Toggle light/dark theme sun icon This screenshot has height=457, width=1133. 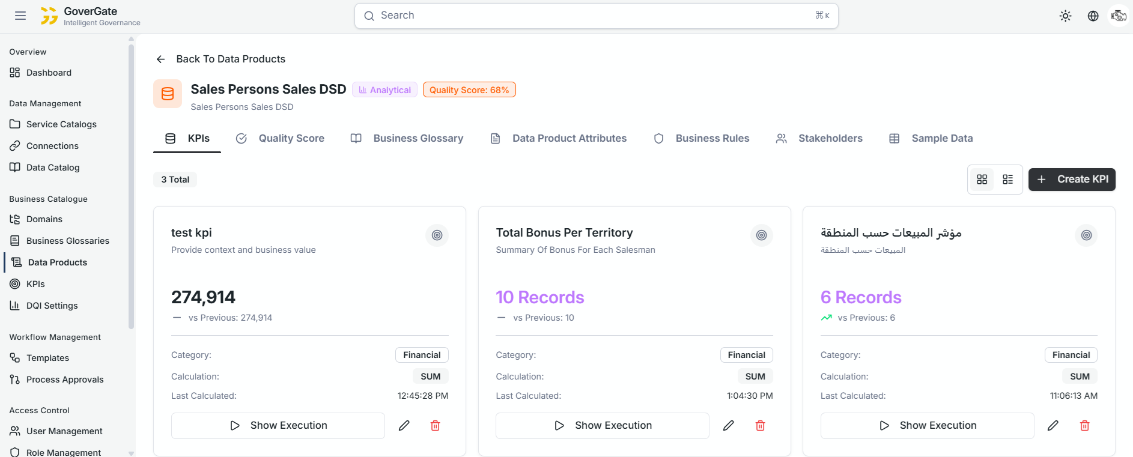[1065, 16]
